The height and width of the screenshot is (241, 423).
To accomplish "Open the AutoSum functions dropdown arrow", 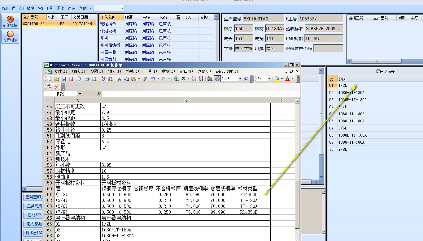I will (188, 79).
